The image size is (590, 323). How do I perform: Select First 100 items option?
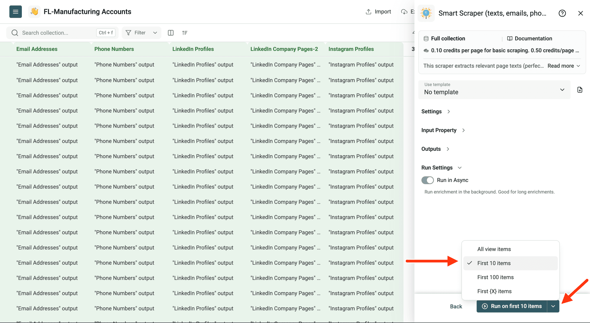(x=510, y=277)
